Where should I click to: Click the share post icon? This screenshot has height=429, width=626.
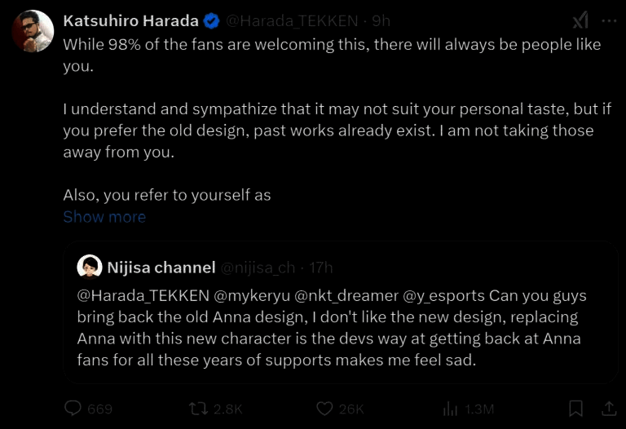pyautogui.click(x=608, y=409)
